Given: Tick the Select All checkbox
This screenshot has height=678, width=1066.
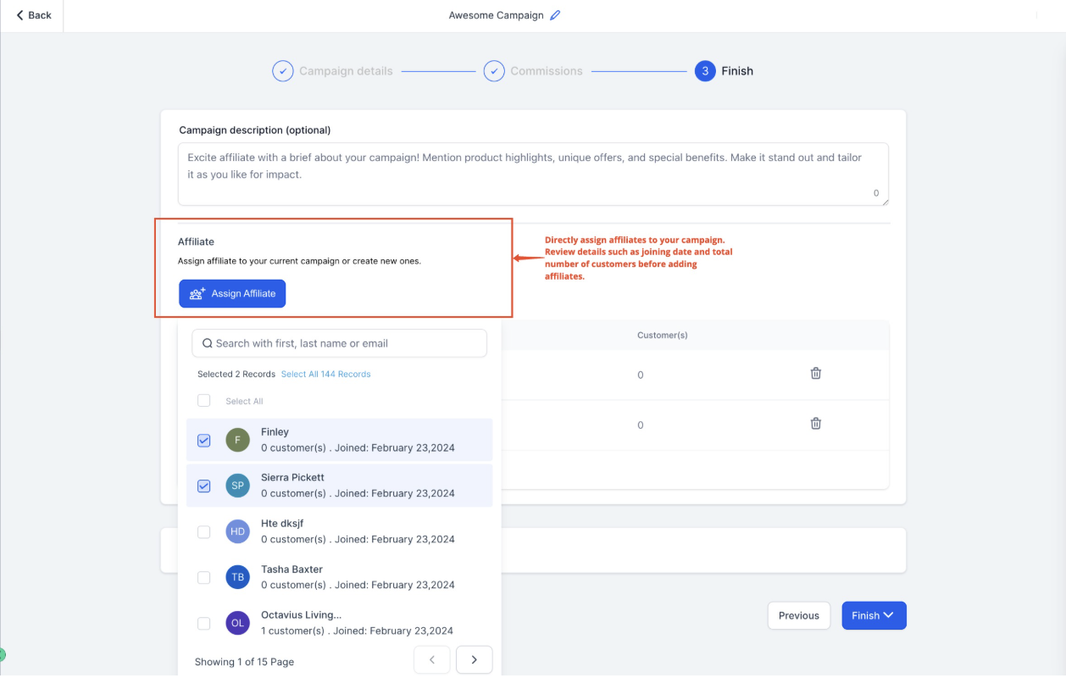Looking at the screenshot, I should (x=203, y=401).
